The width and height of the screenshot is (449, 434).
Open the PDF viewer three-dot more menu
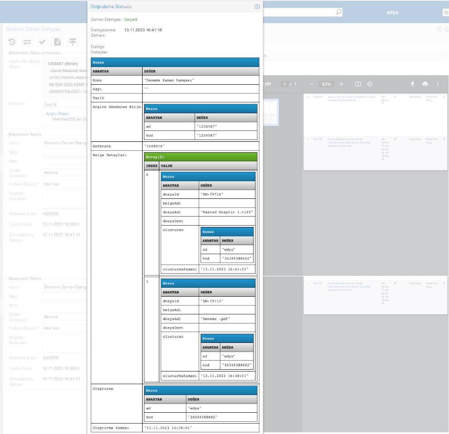437,84
